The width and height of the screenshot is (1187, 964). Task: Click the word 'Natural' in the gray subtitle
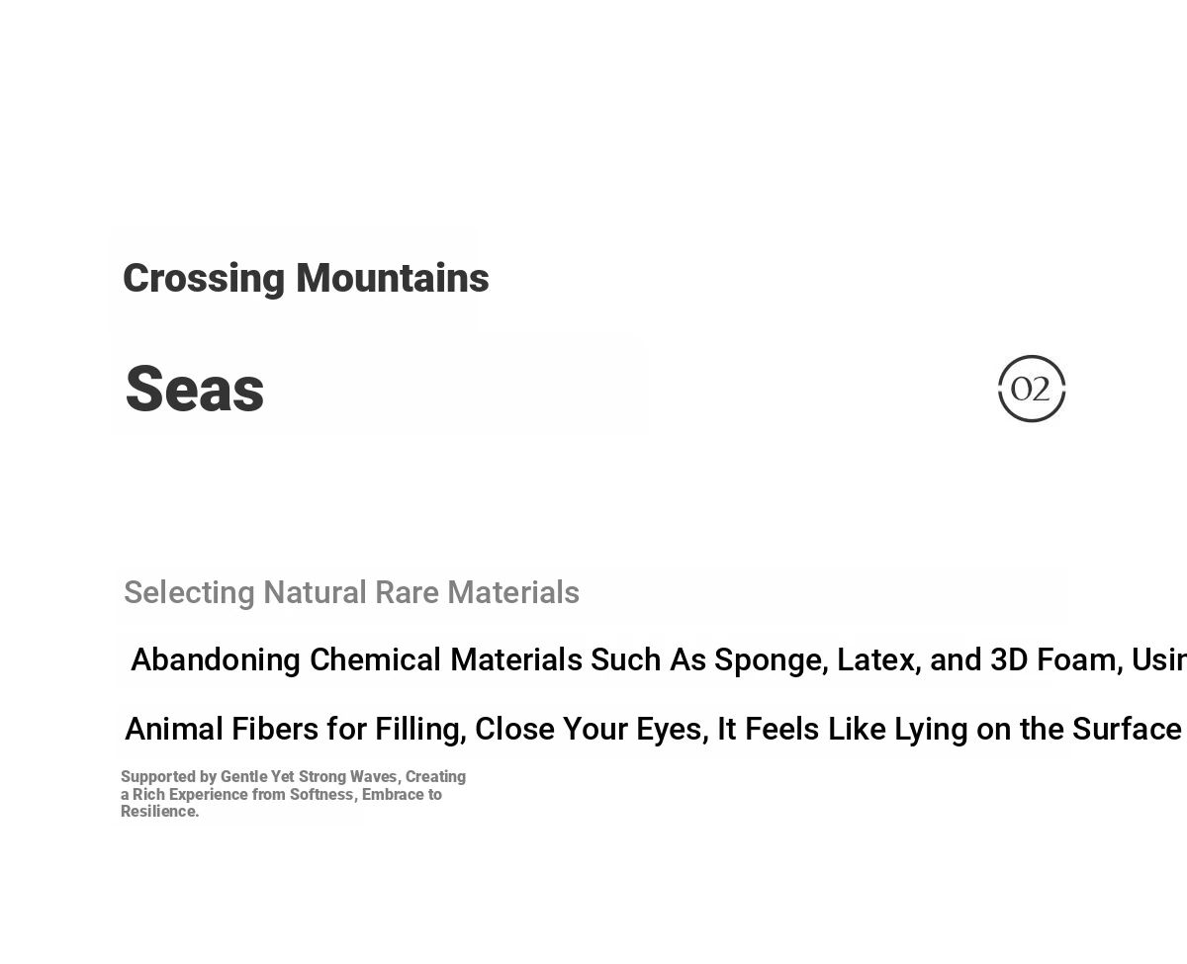click(315, 592)
